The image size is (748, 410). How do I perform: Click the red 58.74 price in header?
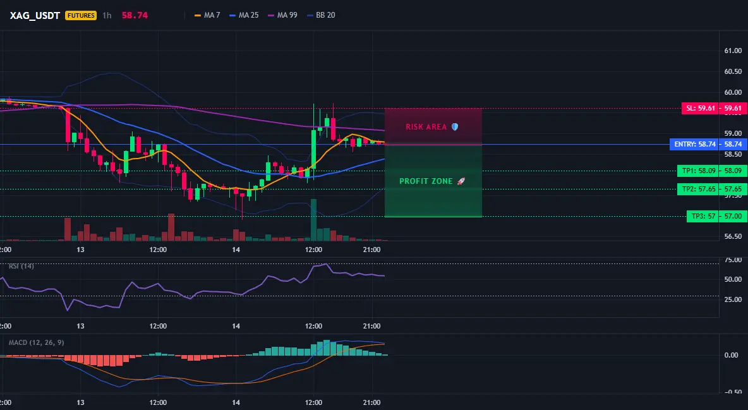pyautogui.click(x=135, y=15)
